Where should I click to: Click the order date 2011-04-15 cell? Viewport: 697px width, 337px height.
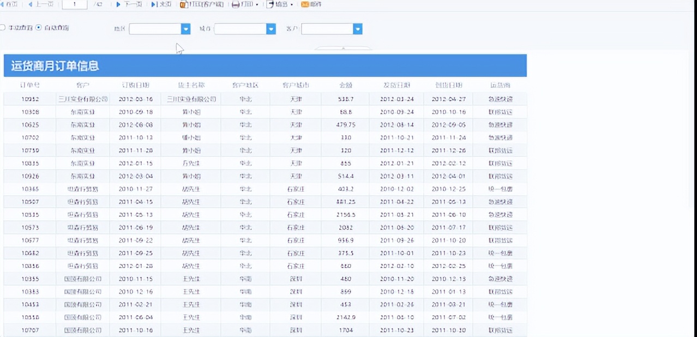click(x=136, y=202)
